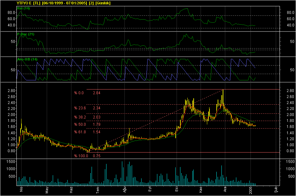Screen dimensions: 296x196
Task: Select the Aro-U/D (14) indicator label
Action: 27,59
